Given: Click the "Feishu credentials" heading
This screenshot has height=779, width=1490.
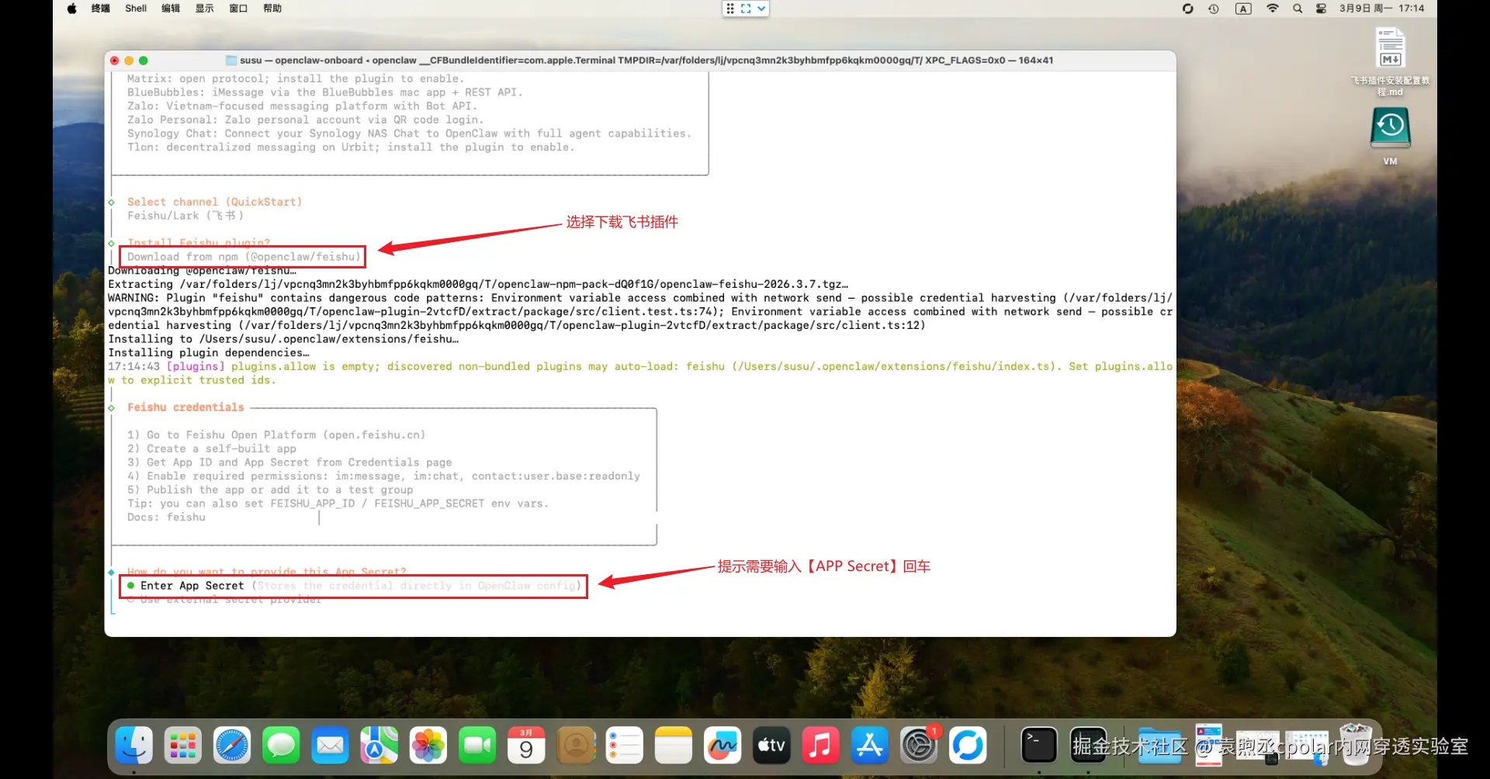Looking at the screenshot, I should [x=185, y=407].
